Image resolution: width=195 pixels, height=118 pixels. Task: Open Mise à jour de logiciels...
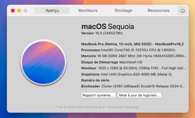(140, 95)
